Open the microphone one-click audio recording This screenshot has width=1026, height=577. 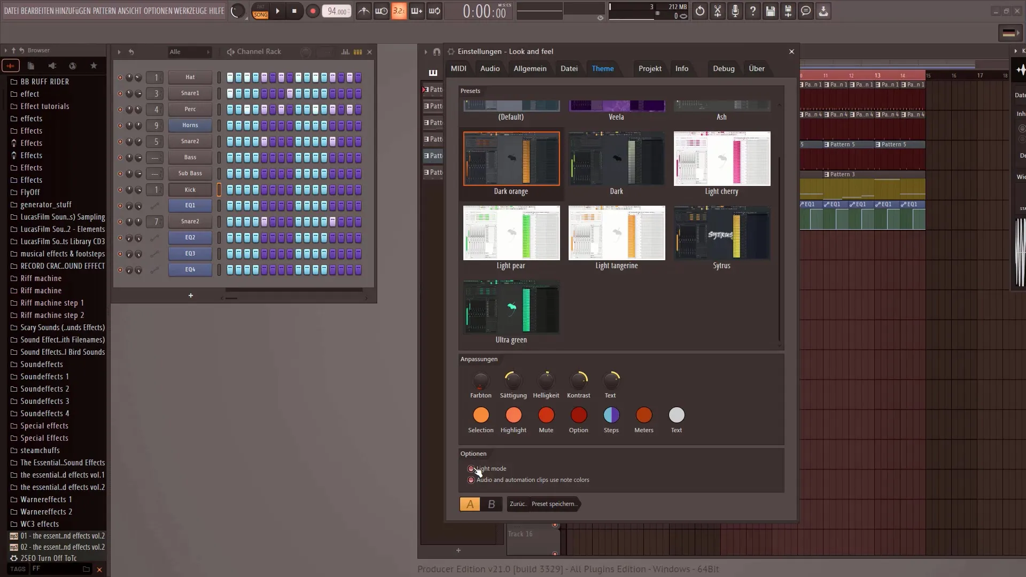(735, 11)
